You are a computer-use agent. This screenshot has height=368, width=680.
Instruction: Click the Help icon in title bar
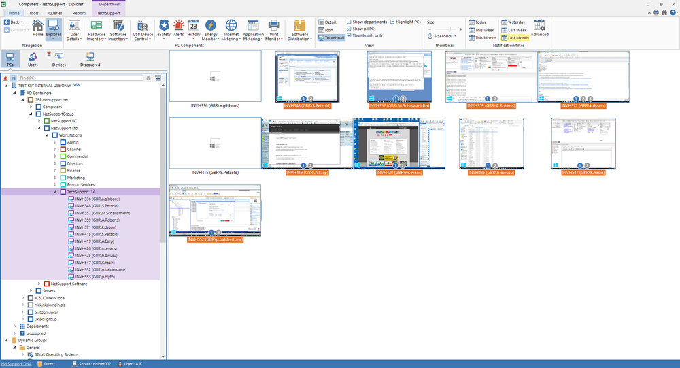(x=673, y=13)
